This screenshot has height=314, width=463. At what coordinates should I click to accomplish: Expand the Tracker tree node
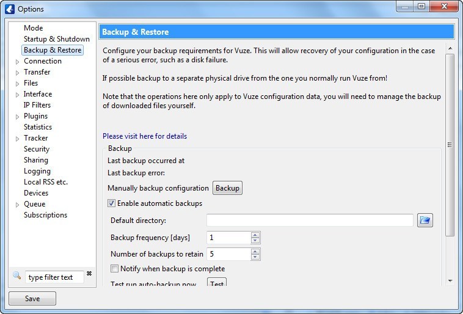18,139
